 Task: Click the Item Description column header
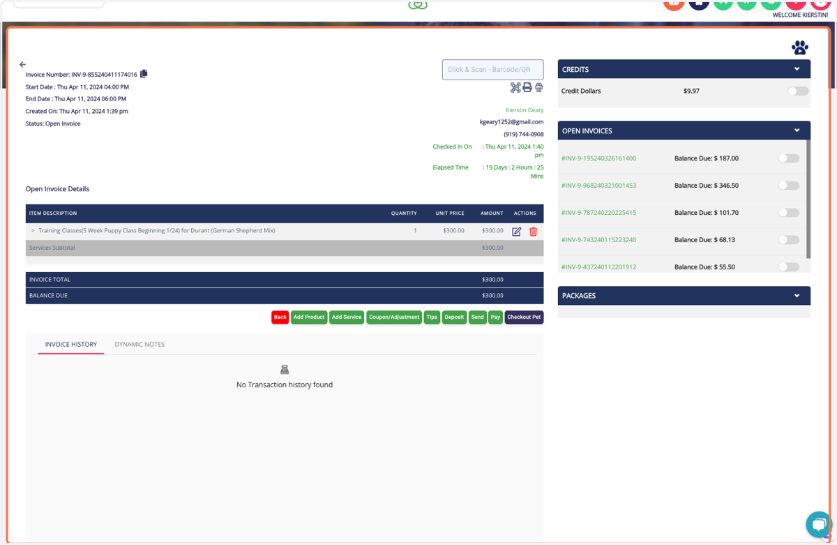(x=53, y=214)
